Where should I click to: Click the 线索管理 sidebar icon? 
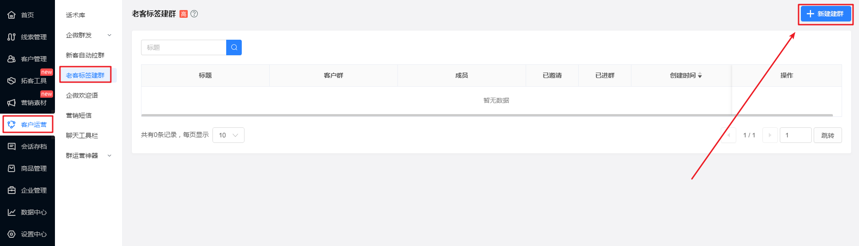(x=11, y=37)
